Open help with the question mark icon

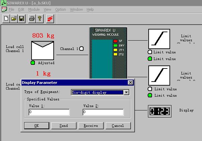tap(40, 19)
